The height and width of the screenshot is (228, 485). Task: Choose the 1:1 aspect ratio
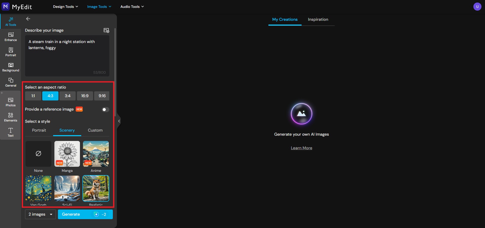point(33,96)
